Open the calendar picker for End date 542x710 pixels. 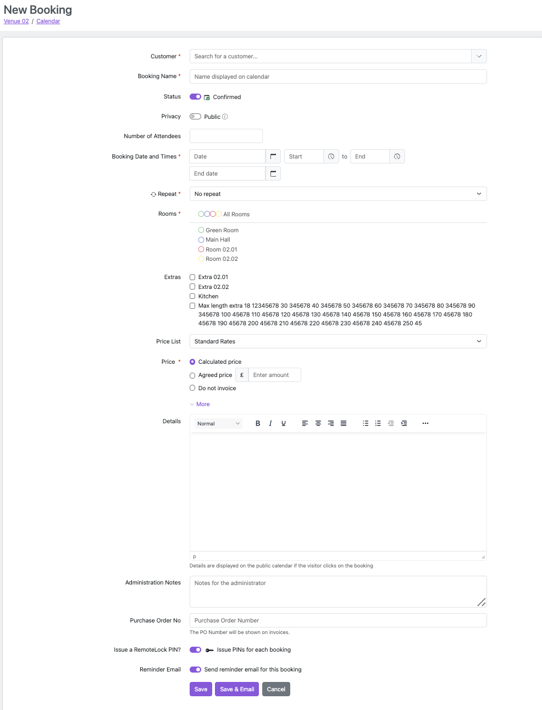click(x=273, y=173)
